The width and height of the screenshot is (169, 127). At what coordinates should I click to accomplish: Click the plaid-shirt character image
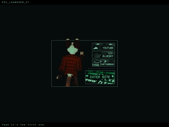coord(71,63)
